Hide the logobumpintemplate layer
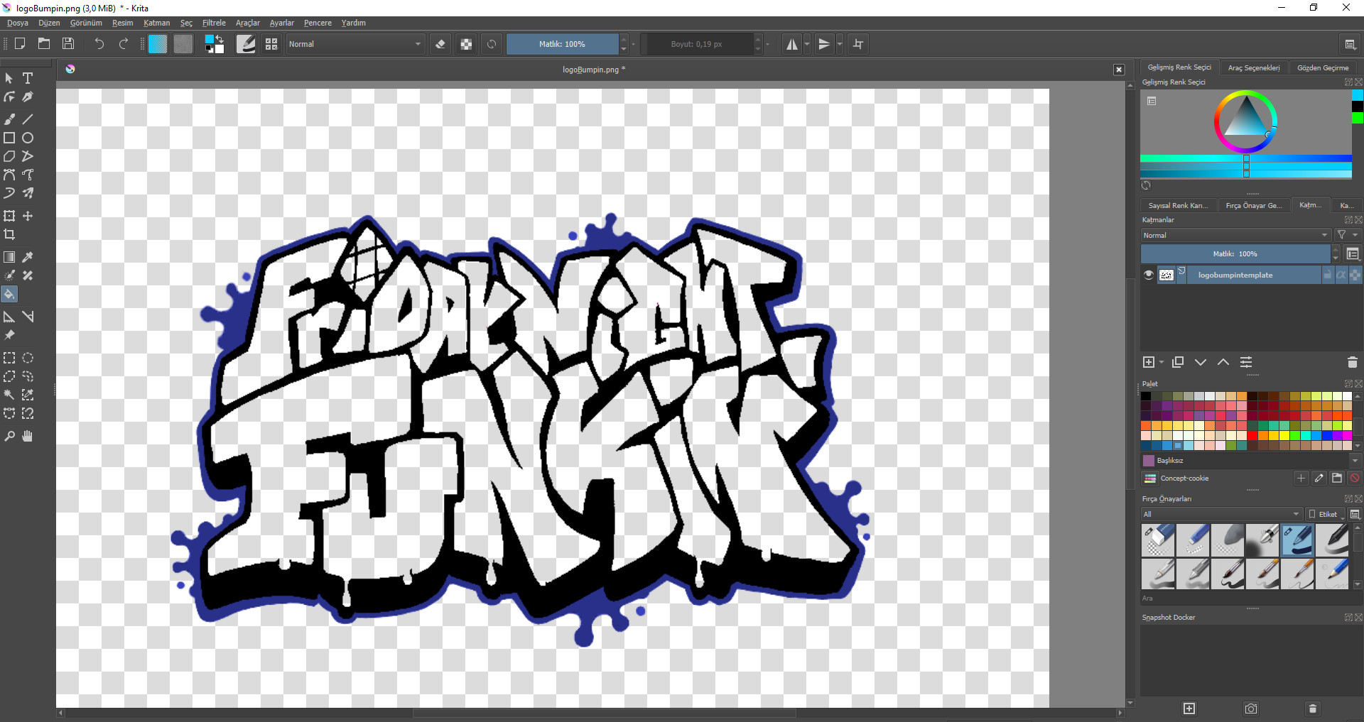Viewport: 1364px width, 722px height. point(1149,275)
